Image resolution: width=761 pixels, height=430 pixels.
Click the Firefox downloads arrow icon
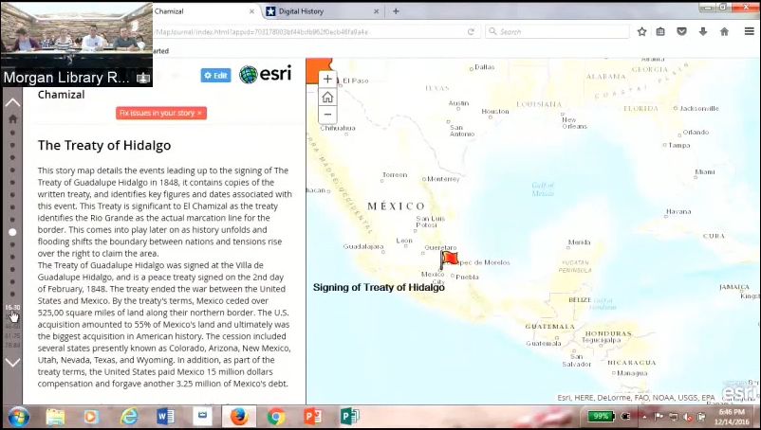tap(702, 31)
